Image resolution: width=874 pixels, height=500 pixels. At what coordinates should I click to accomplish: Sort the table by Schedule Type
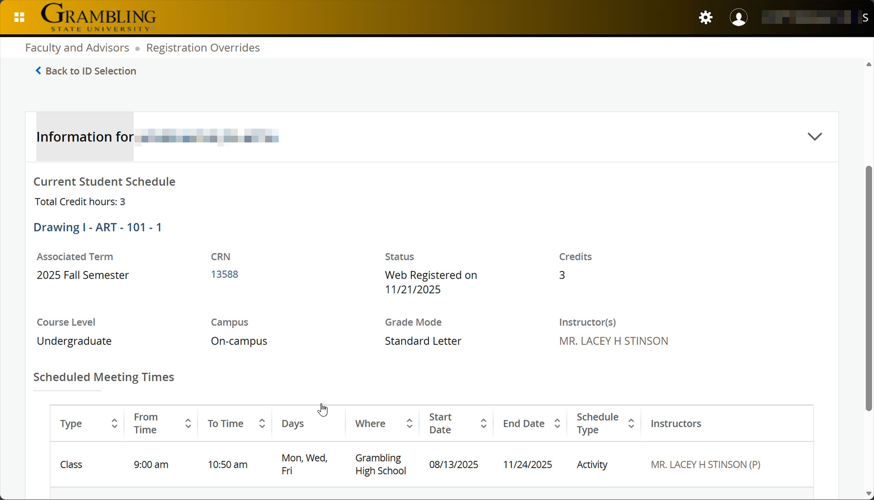point(631,423)
